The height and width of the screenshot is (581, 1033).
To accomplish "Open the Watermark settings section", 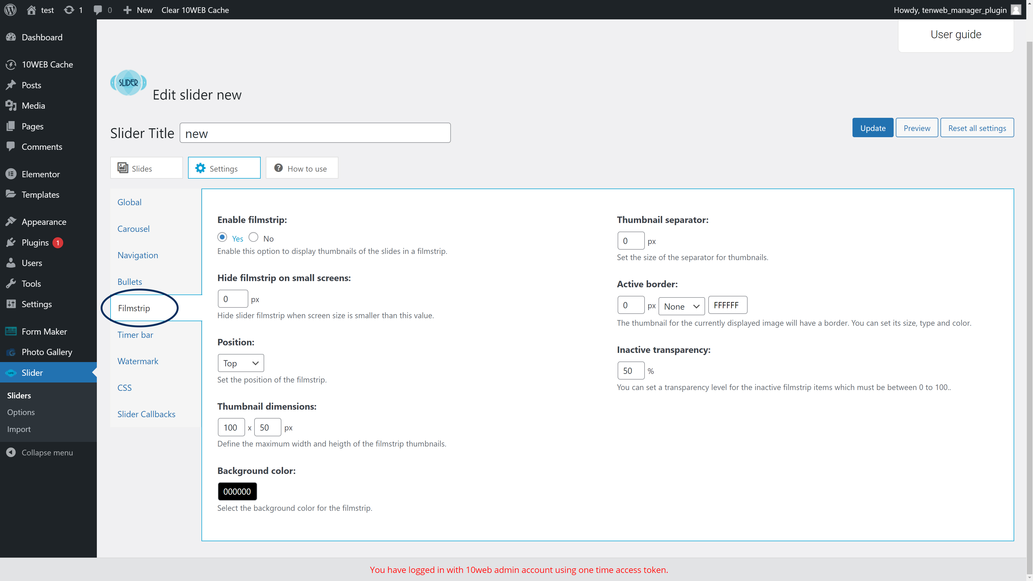I will [138, 361].
